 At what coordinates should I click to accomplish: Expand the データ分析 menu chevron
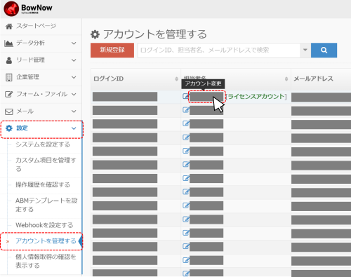pyautogui.click(x=74, y=43)
